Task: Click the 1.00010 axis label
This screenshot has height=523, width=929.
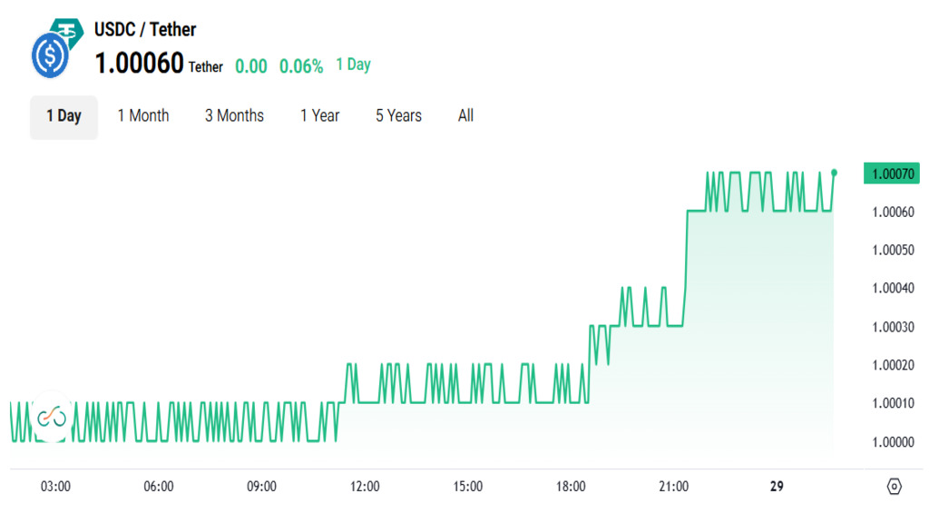Action: pyautogui.click(x=893, y=403)
